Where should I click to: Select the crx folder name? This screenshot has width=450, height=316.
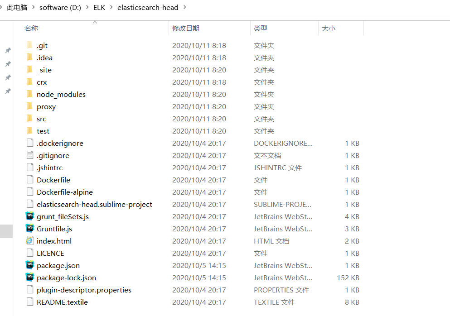pos(42,82)
